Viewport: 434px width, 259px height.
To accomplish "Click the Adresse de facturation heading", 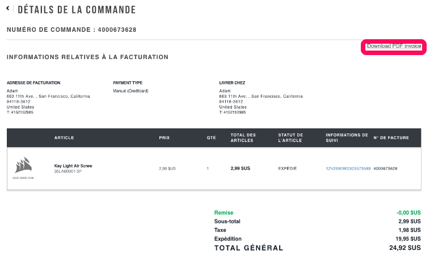I will (x=33, y=83).
